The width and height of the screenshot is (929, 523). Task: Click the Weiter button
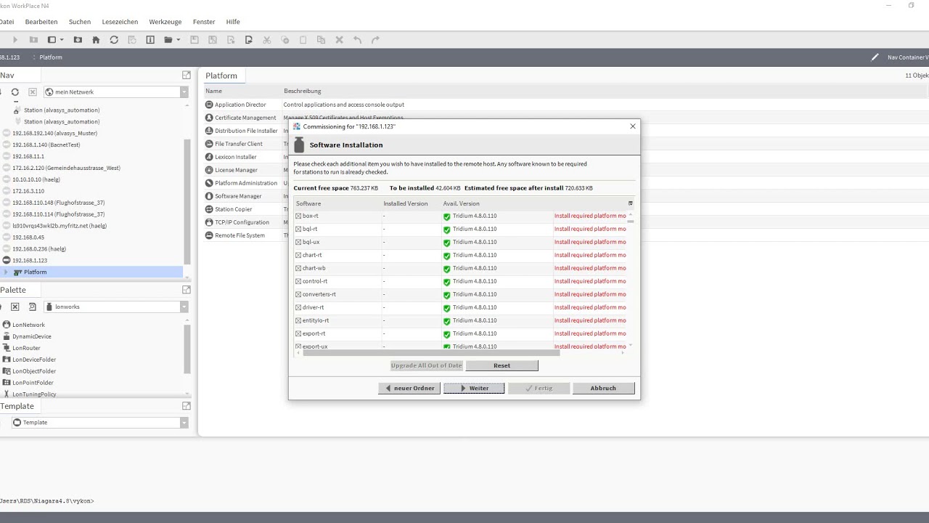474,388
